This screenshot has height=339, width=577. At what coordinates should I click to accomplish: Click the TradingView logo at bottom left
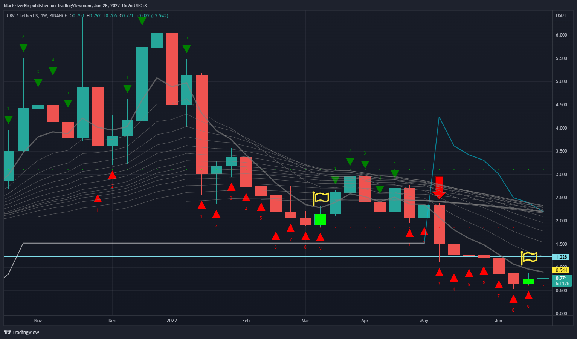coord(21,332)
